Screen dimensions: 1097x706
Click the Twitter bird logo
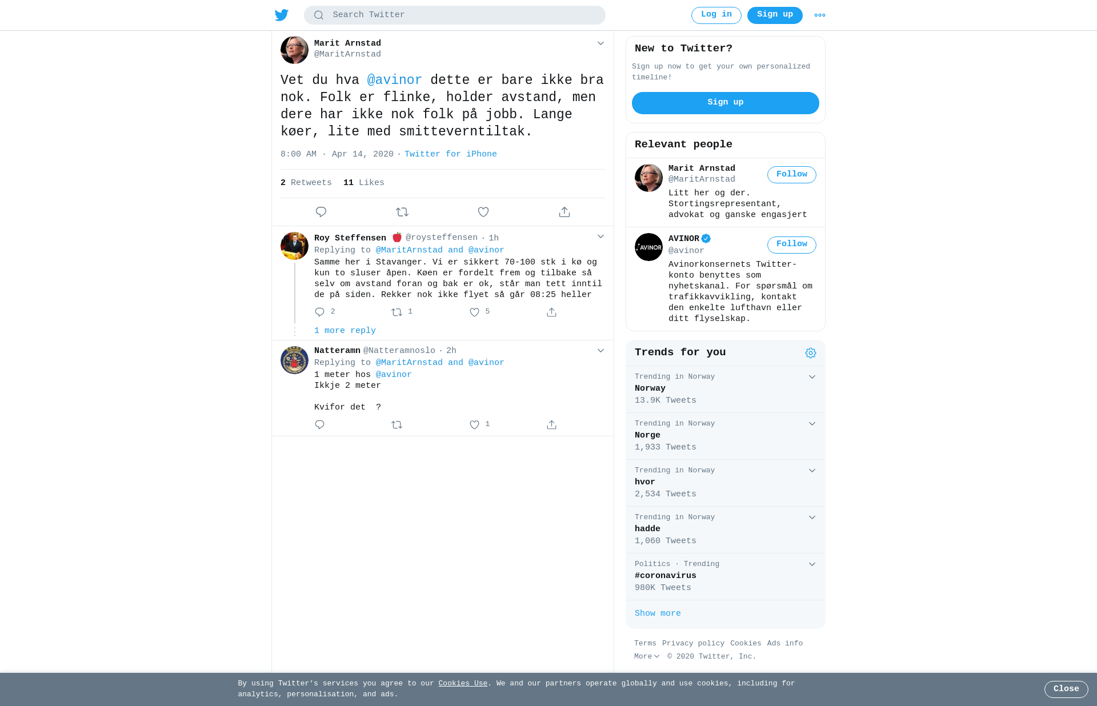281,15
